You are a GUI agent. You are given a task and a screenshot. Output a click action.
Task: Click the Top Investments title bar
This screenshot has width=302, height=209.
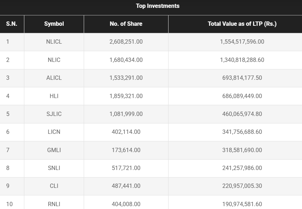click(x=158, y=6)
